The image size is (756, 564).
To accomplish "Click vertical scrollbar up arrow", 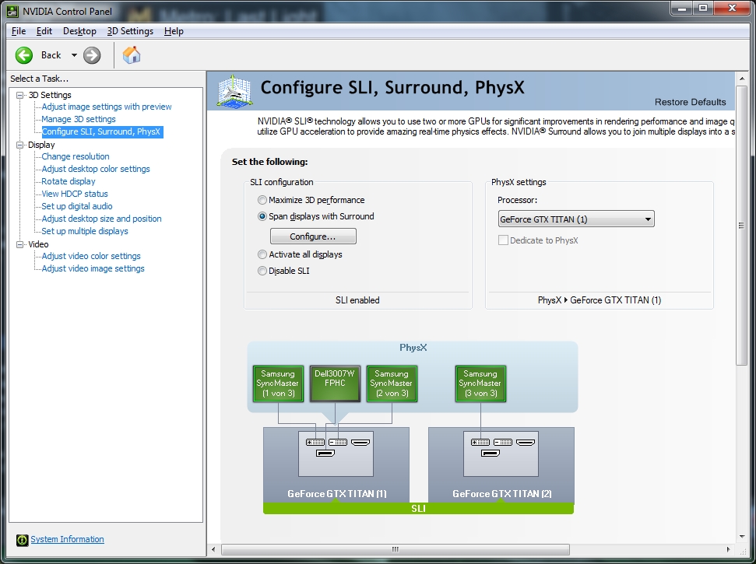I will pos(741,79).
